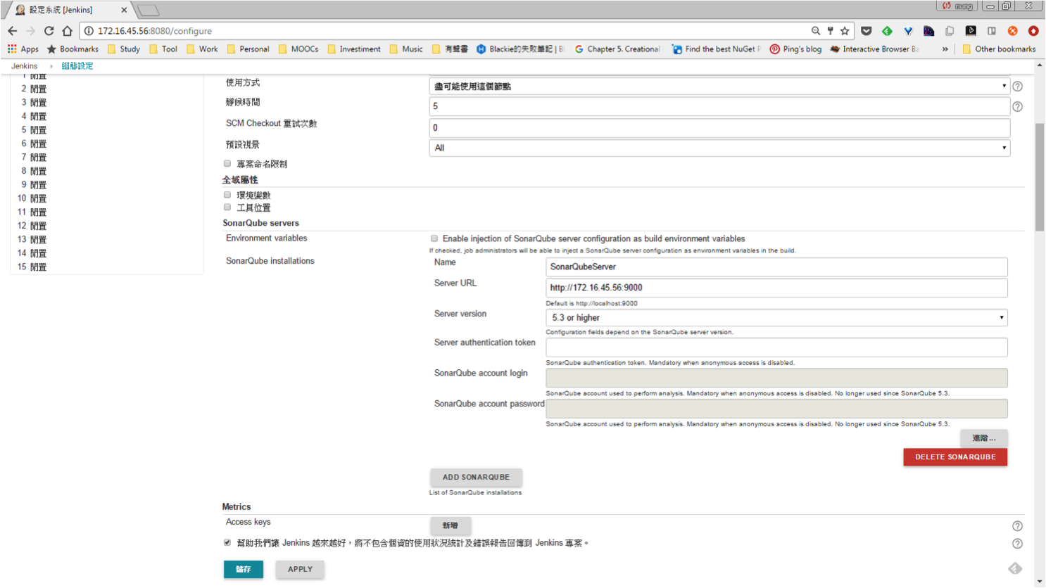Image resolution: width=1046 pixels, height=588 pixels.
Task: Toggle the 專案命名限制 checkbox
Action: pyautogui.click(x=227, y=163)
